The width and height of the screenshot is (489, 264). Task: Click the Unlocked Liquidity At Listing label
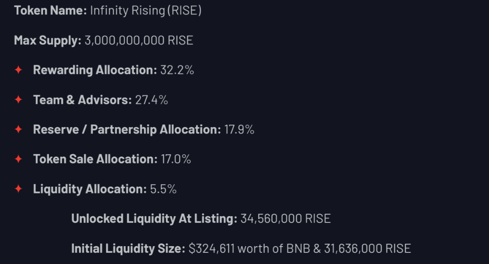tap(154, 219)
